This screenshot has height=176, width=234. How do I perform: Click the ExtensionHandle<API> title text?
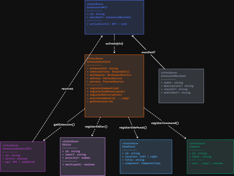(x=17, y=149)
